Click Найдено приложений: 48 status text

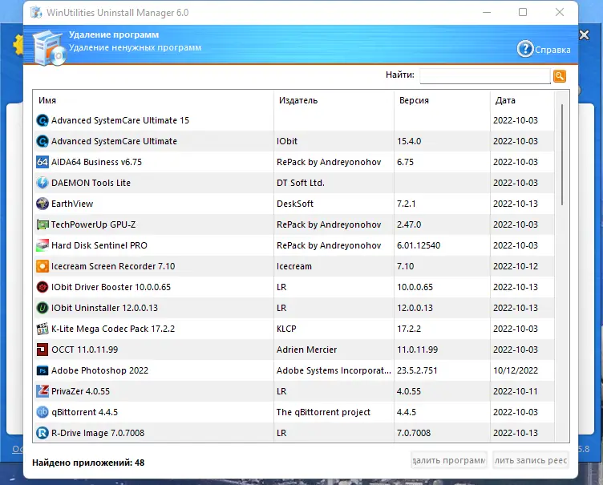point(88,463)
